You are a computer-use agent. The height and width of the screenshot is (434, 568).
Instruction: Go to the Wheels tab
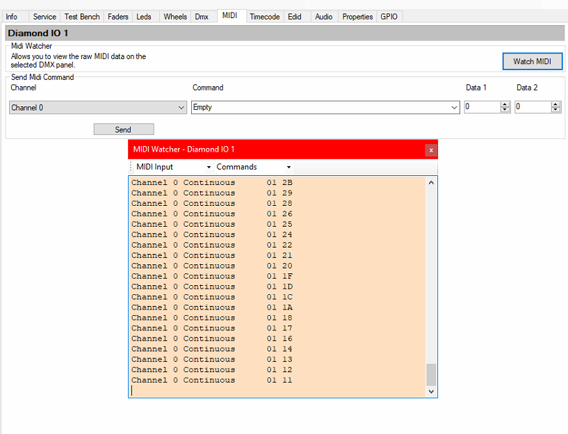pyautogui.click(x=175, y=17)
